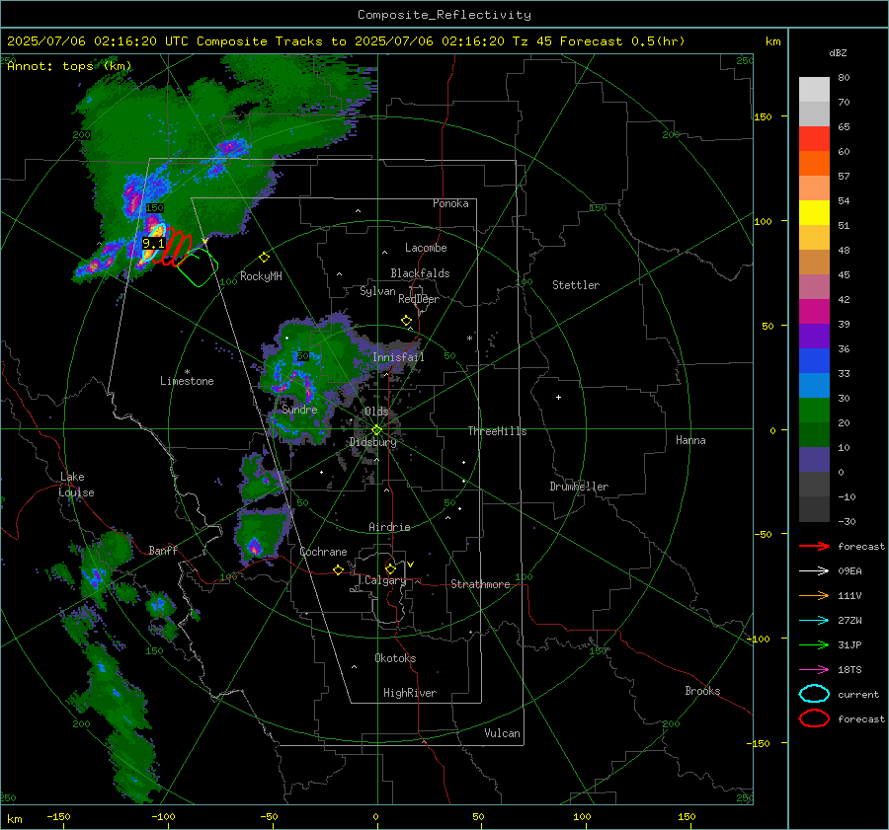Click the Okotoks label

[395, 658]
